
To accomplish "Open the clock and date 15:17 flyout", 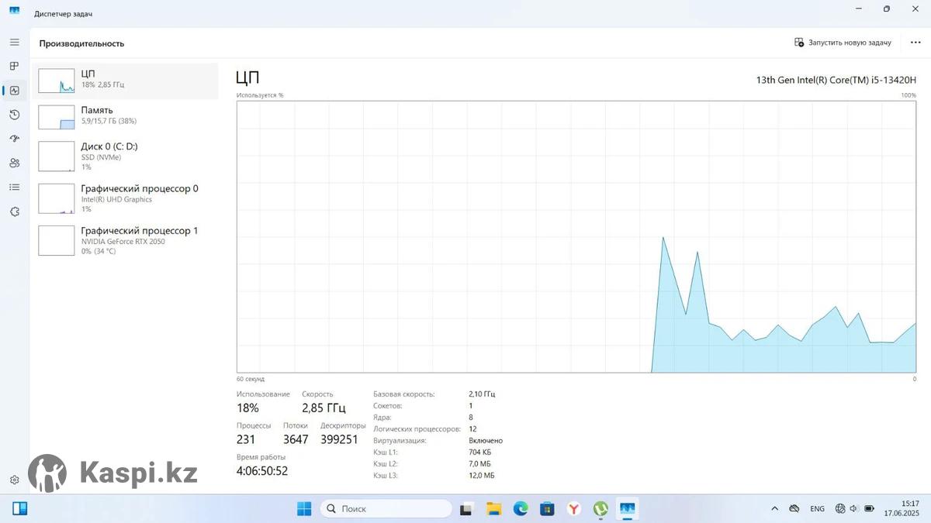I will coord(902,508).
